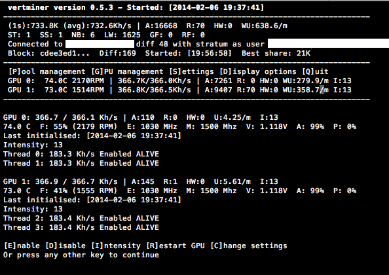The width and height of the screenshot is (389, 275).
Task: Click the 'Or press any other key' prompt
Action: click(81, 255)
